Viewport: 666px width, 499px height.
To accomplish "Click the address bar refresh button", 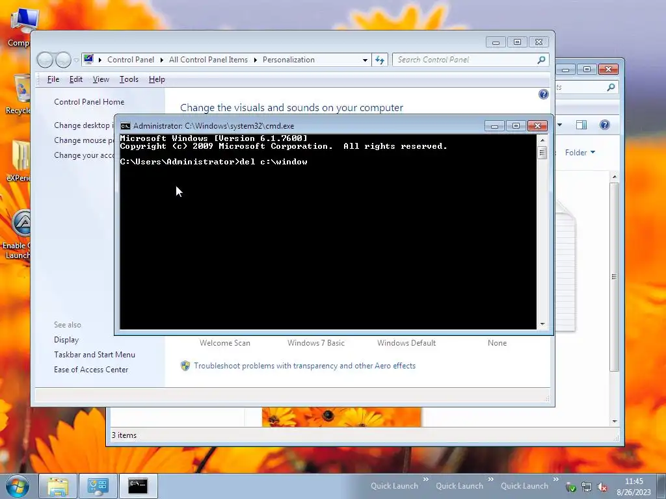I will coord(380,60).
